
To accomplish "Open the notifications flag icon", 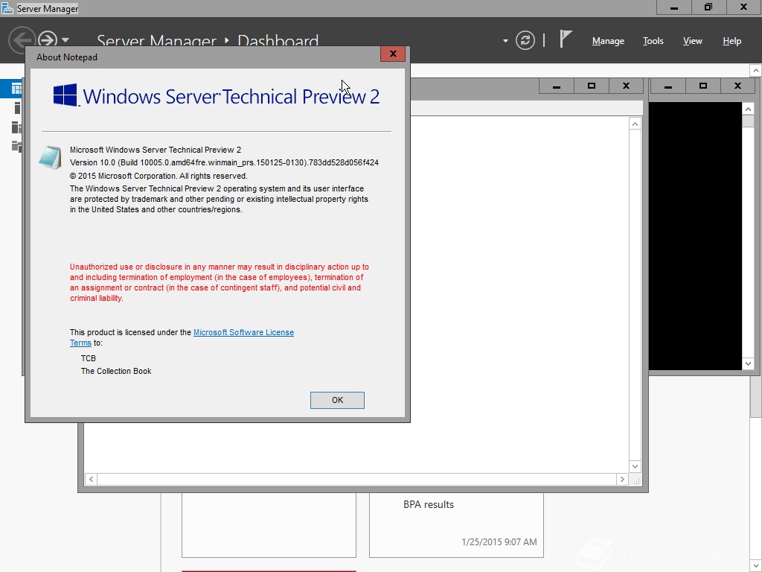I will click(566, 39).
